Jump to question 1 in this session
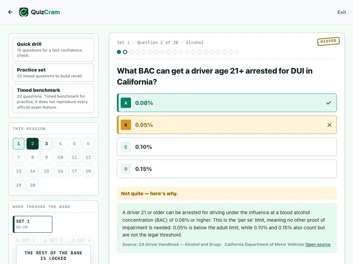 click(x=19, y=144)
